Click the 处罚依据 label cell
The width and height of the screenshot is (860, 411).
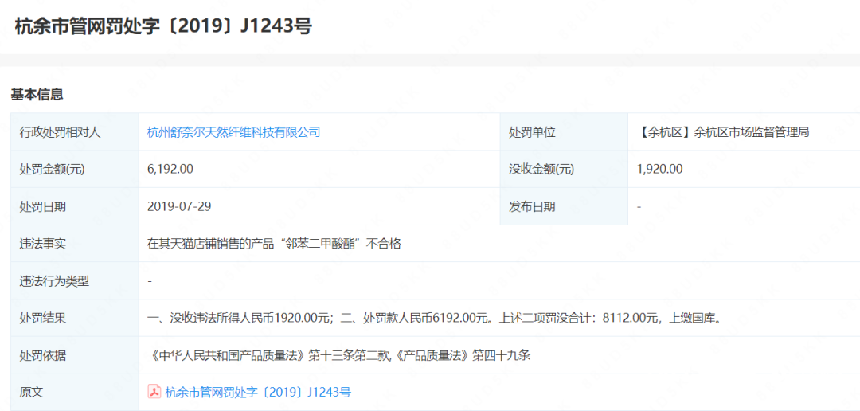pyautogui.click(x=75, y=355)
